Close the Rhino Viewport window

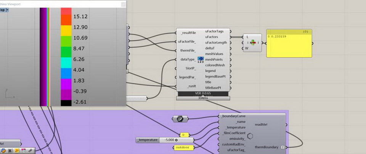123,4
